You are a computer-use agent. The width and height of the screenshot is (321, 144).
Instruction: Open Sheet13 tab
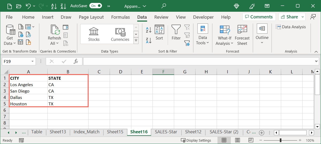[58, 132]
